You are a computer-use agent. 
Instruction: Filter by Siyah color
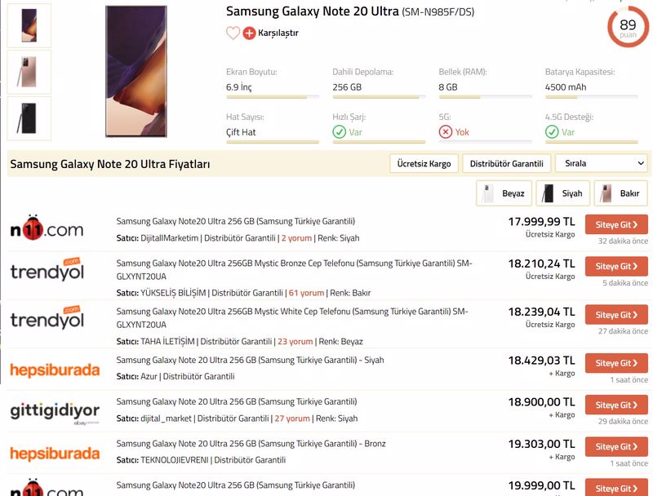pos(562,193)
